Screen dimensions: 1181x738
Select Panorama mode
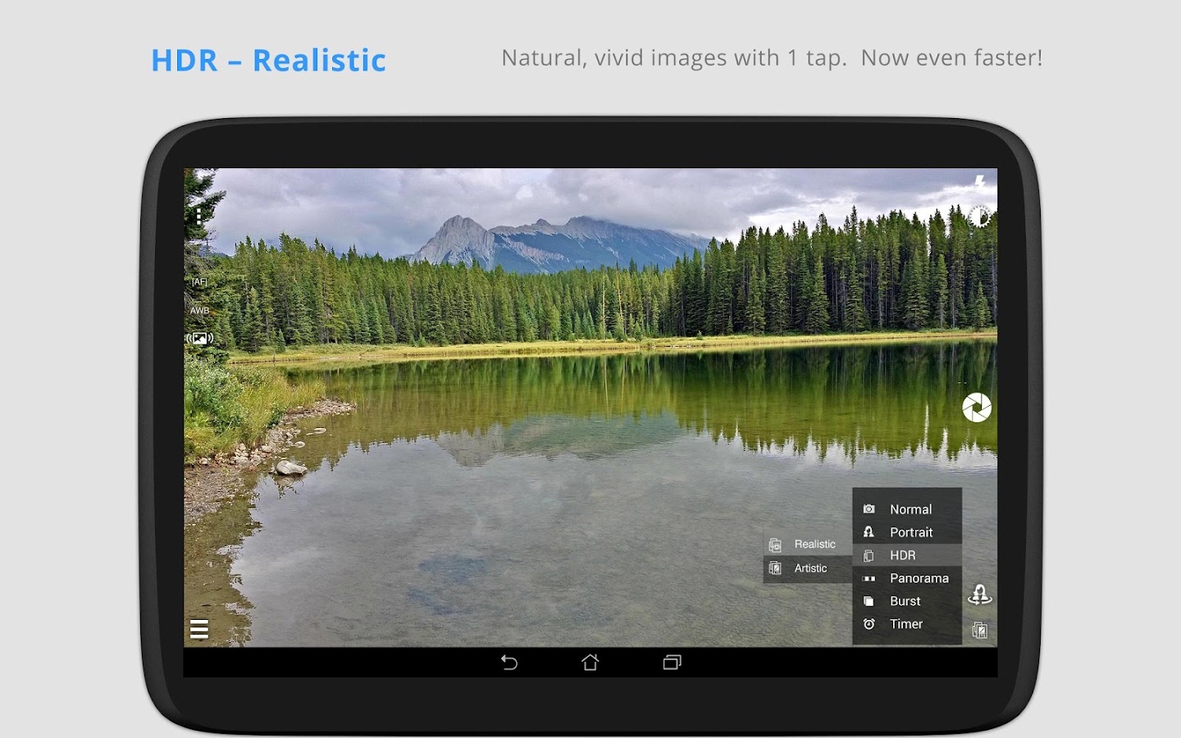pyautogui.click(x=907, y=578)
